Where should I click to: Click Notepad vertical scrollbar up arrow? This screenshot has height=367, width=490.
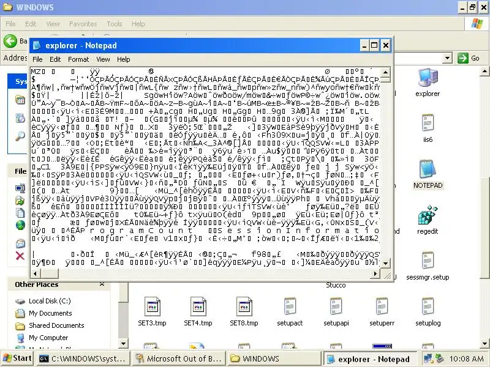(x=386, y=72)
